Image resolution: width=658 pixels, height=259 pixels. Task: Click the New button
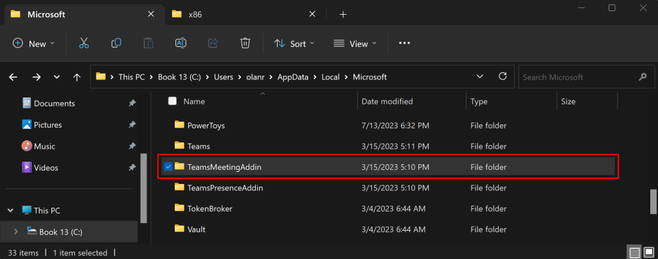pos(34,44)
